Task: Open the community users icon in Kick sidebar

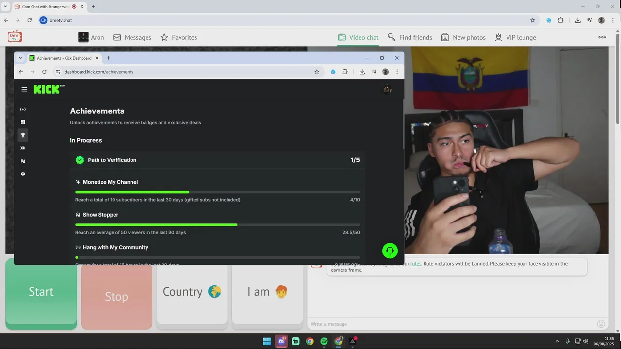Action: [x=23, y=161]
